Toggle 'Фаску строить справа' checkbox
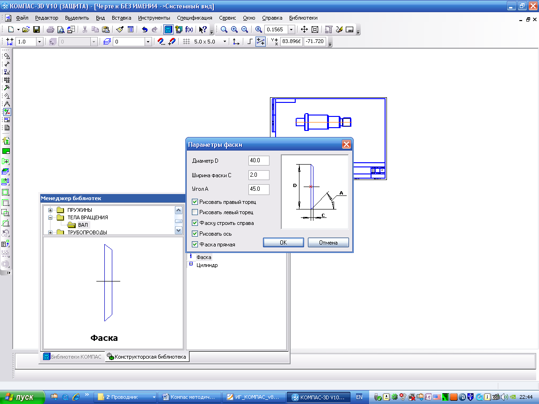Viewport: 539px width, 404px height. [195, 223]
